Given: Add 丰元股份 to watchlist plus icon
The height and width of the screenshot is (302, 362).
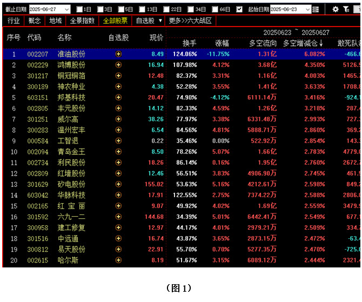Looking at the screenshot, I should click(118, 108).
